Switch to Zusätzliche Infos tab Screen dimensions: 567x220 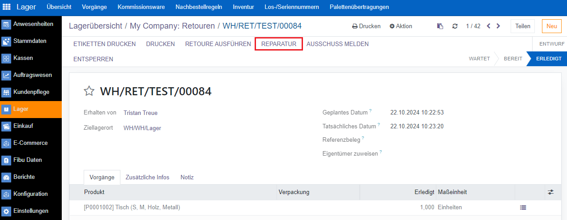click(x=147, y=178)
